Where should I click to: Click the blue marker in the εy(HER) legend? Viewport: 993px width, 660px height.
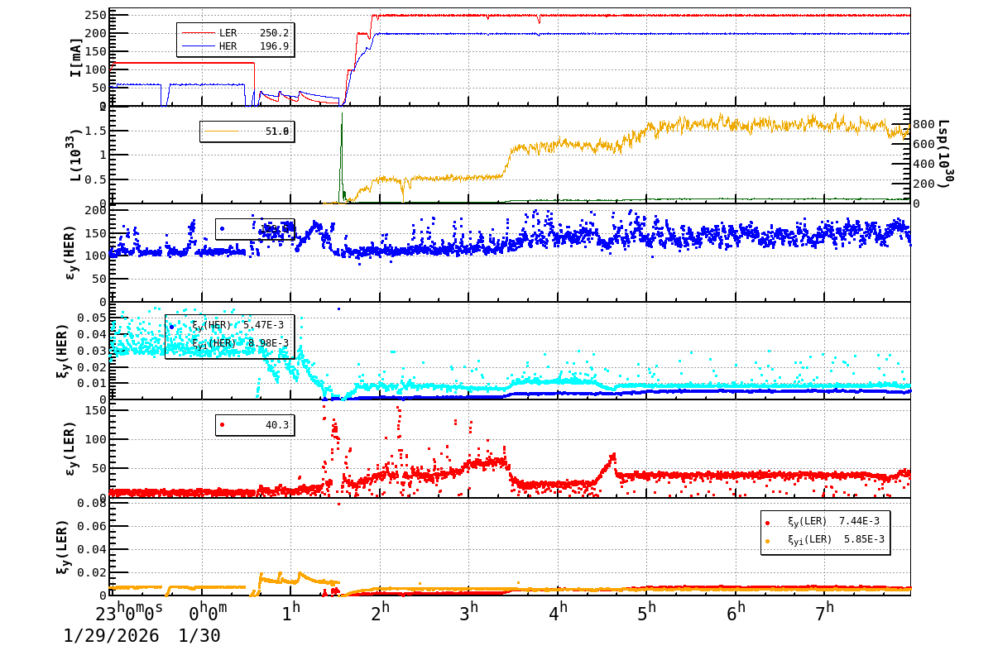coord(222,227)
